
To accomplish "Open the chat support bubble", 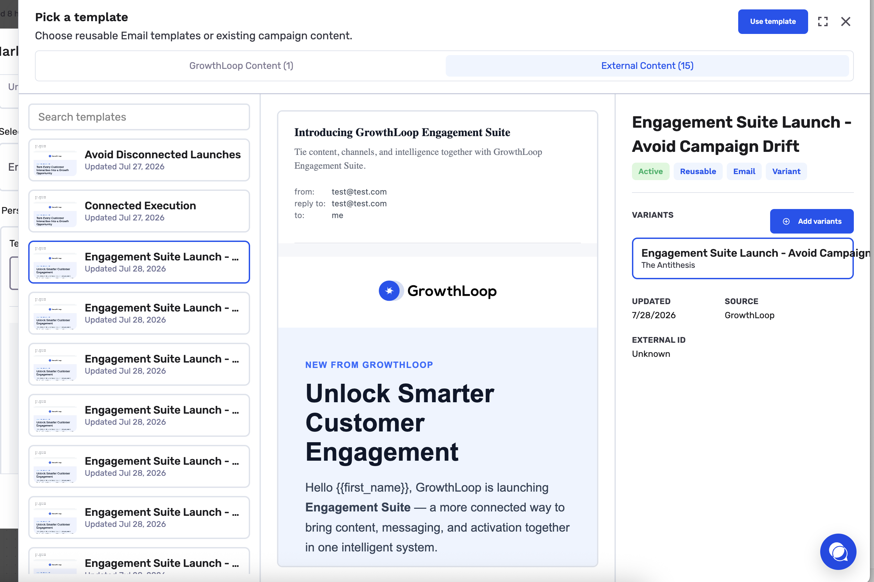I will [838, 551].
